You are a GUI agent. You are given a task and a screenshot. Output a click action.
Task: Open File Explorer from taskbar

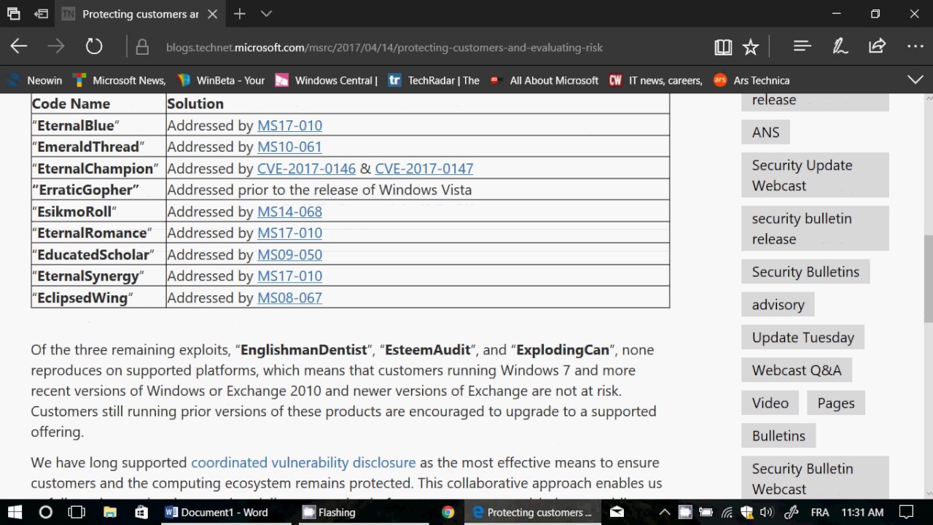pyautogui.click(x=109, y=512)
